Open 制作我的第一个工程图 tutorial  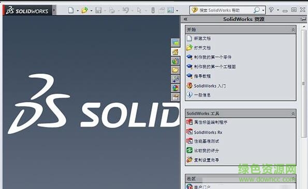coord(215,67)
